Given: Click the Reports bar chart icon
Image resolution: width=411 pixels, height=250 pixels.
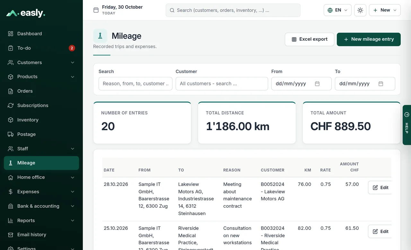Looking at the screenshot, I should (x=11, y=221).
